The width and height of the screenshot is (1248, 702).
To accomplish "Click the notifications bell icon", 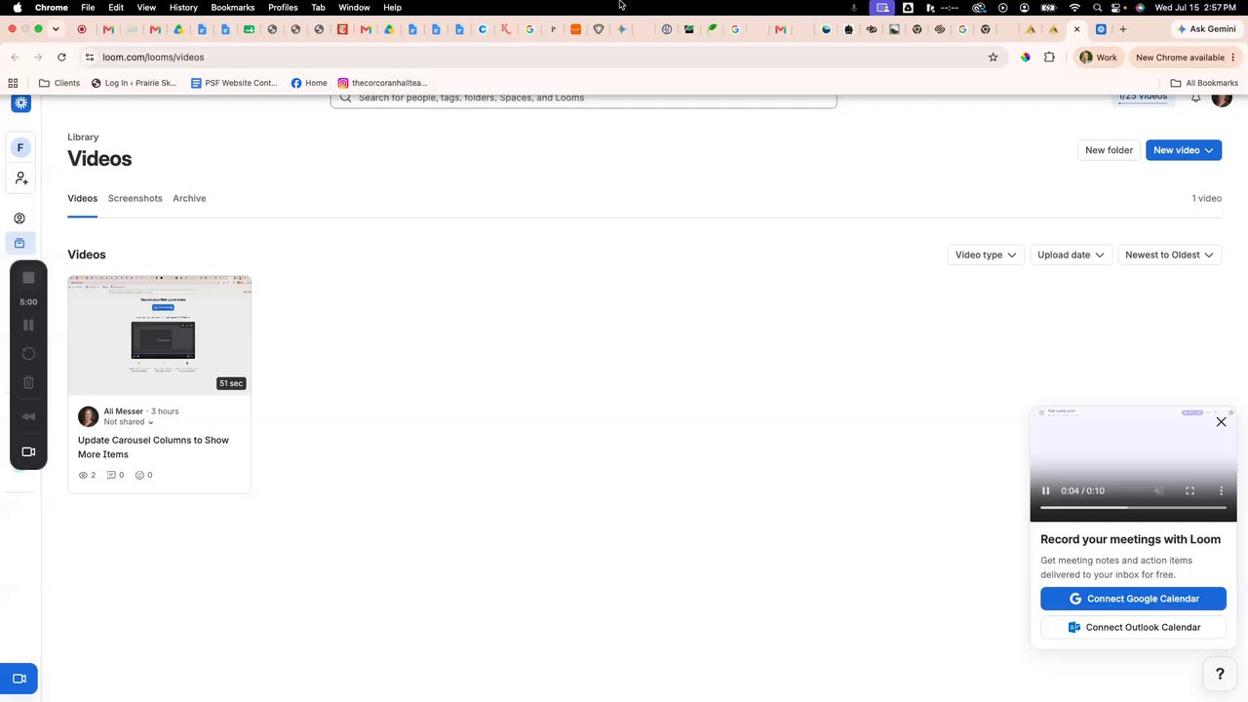I will pos(1195,98).
